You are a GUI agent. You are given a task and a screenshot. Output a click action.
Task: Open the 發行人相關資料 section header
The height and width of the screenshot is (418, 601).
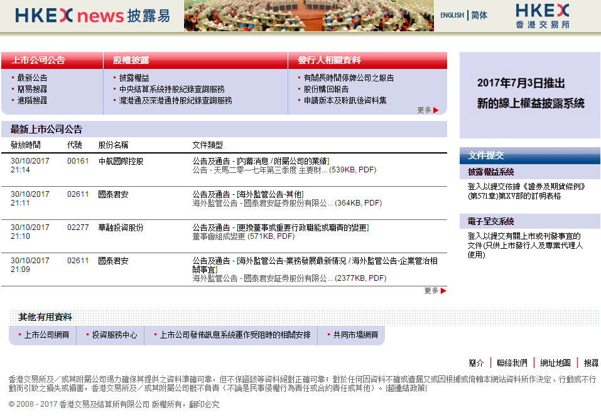point(329,60)
